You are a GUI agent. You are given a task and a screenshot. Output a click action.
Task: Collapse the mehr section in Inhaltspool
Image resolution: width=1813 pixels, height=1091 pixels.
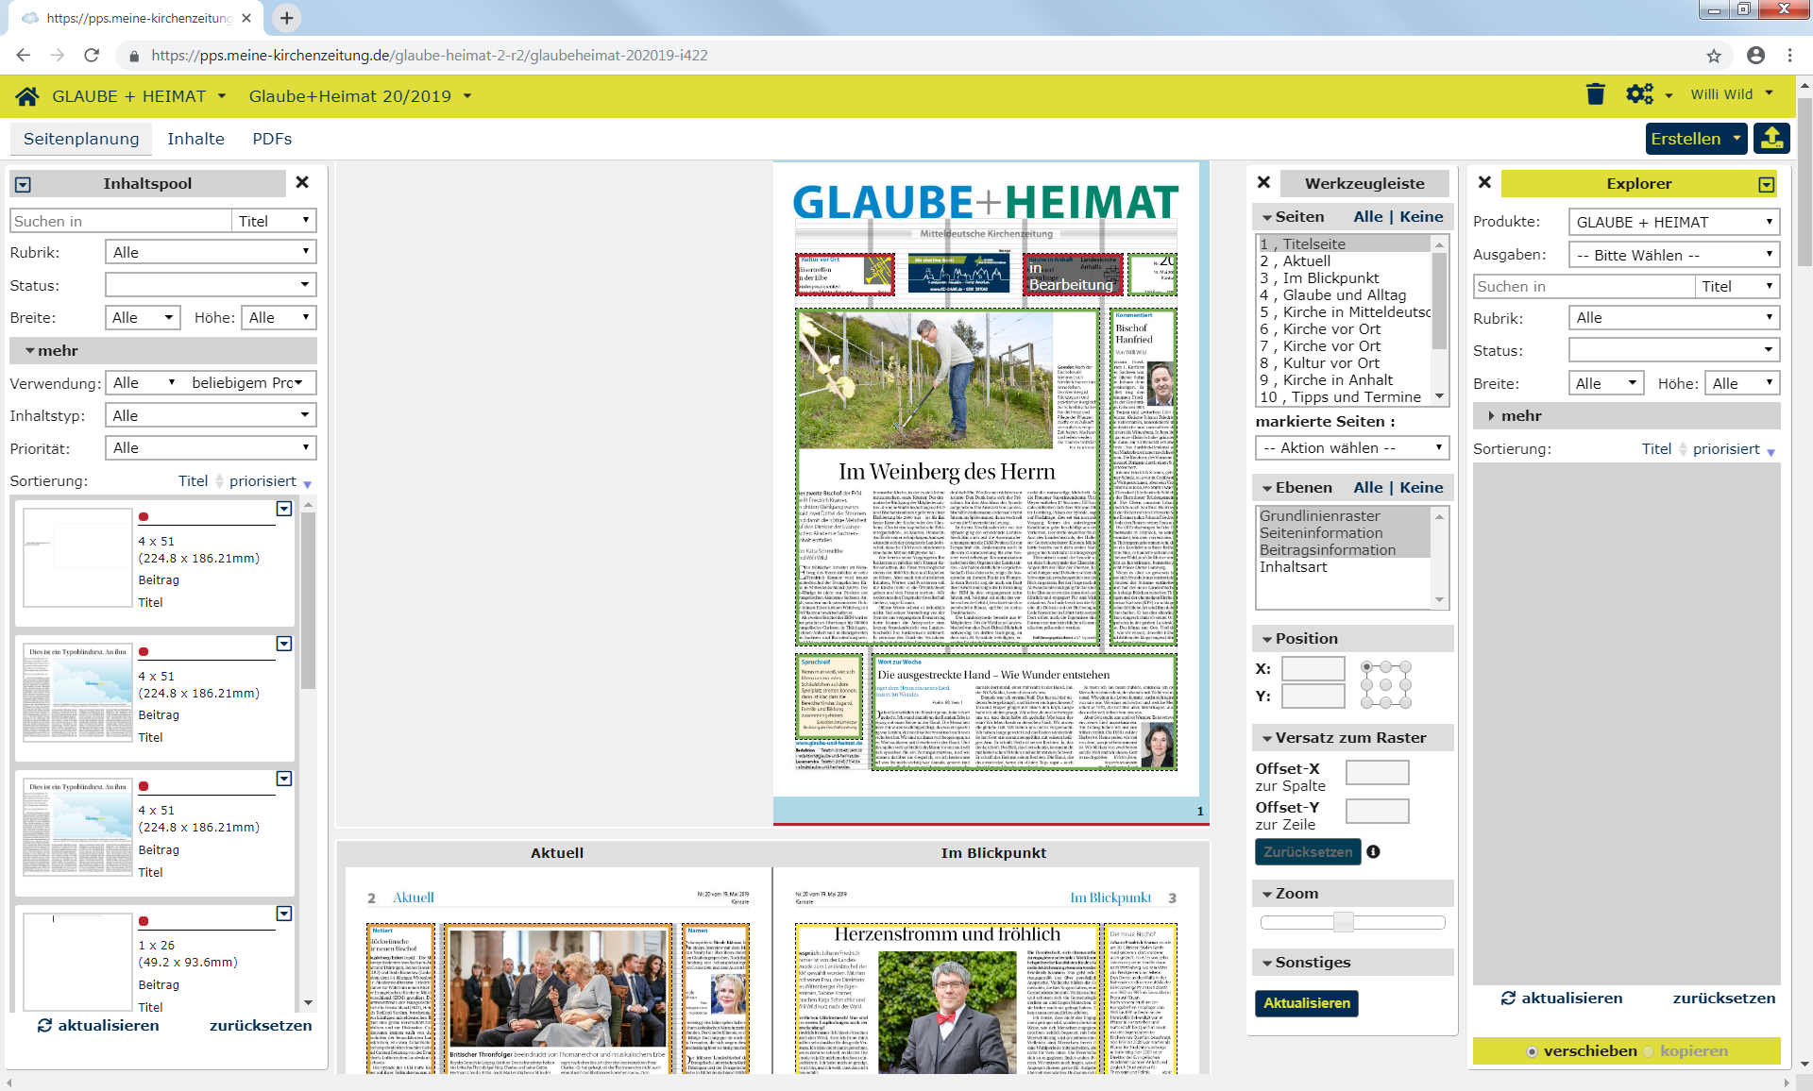[162, 350]
